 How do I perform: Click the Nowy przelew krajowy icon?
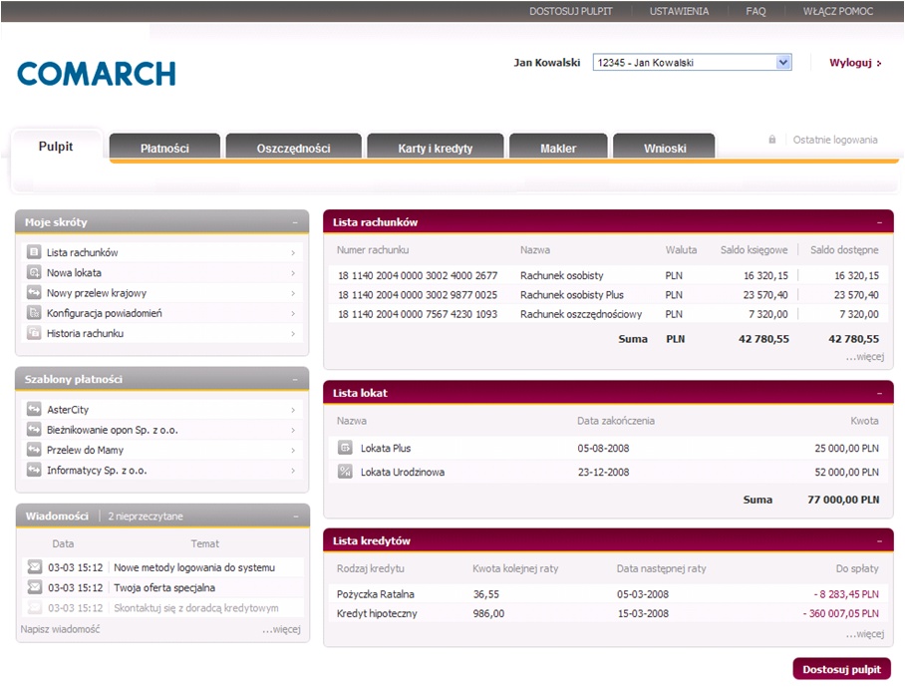[x=34, y=292]
